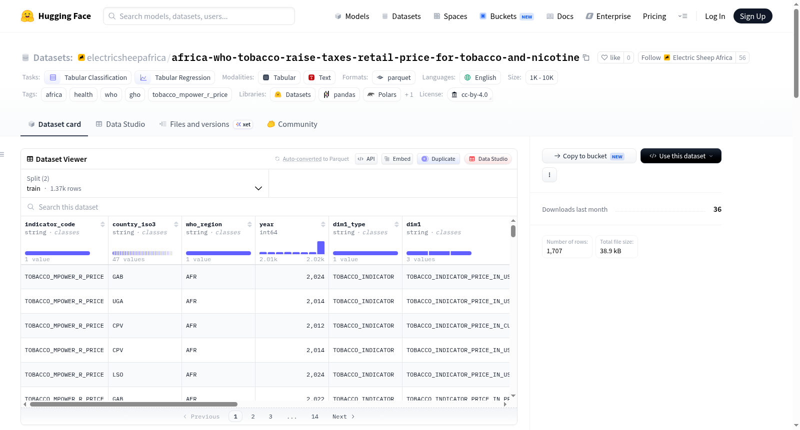The height and width of the screenshot is (430, 800).
Task: Focus the Search this dataset field
Action: pos(268,207)
